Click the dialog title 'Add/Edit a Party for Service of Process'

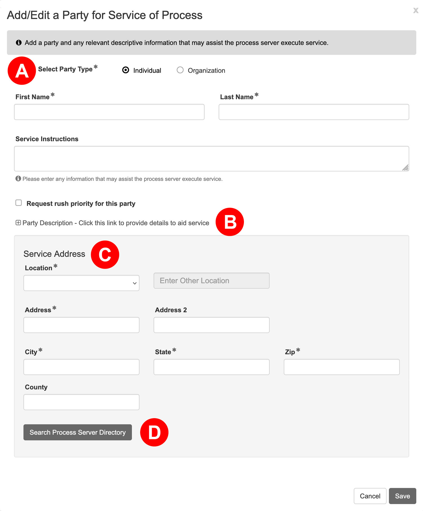[x=105, y=15]
